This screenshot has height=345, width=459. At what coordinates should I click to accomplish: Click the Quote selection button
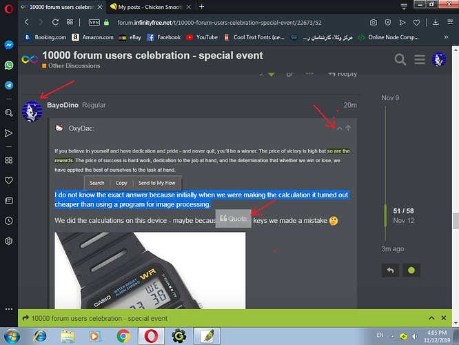234,218
